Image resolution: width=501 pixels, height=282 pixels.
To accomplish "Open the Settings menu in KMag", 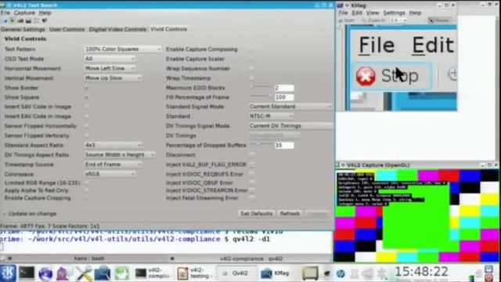I will pos(394,13).
